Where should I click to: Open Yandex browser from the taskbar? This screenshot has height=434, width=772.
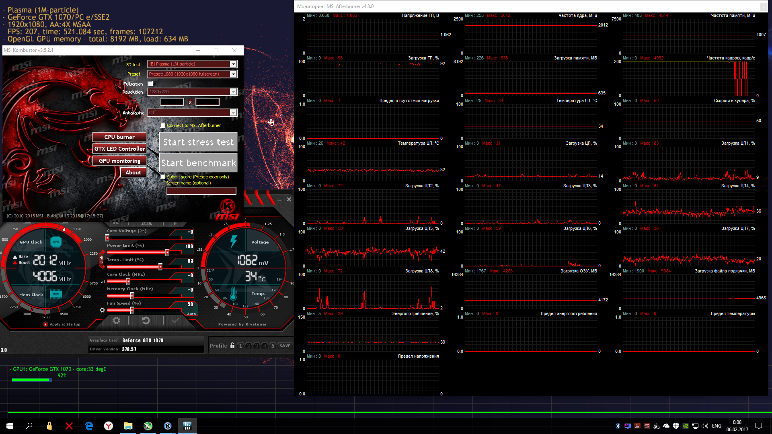click(109, 426)
